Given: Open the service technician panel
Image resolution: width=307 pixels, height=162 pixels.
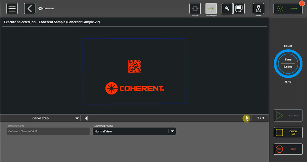Looking at the screenshot, I should coord(258,9).
